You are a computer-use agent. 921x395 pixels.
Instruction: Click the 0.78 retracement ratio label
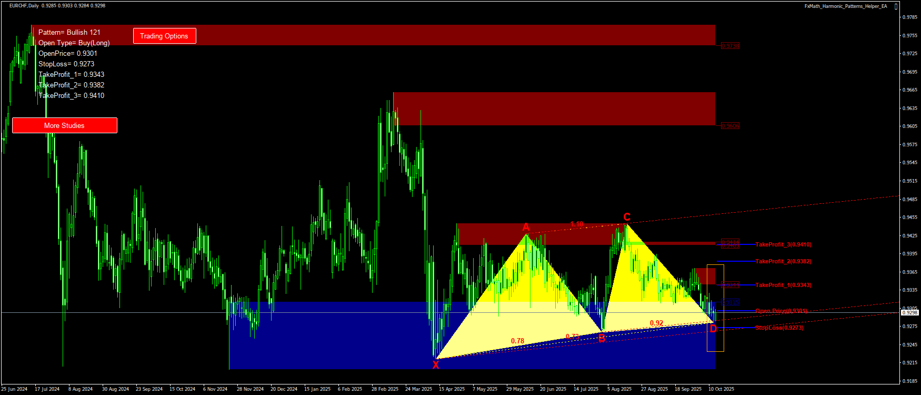coord(517,341)
